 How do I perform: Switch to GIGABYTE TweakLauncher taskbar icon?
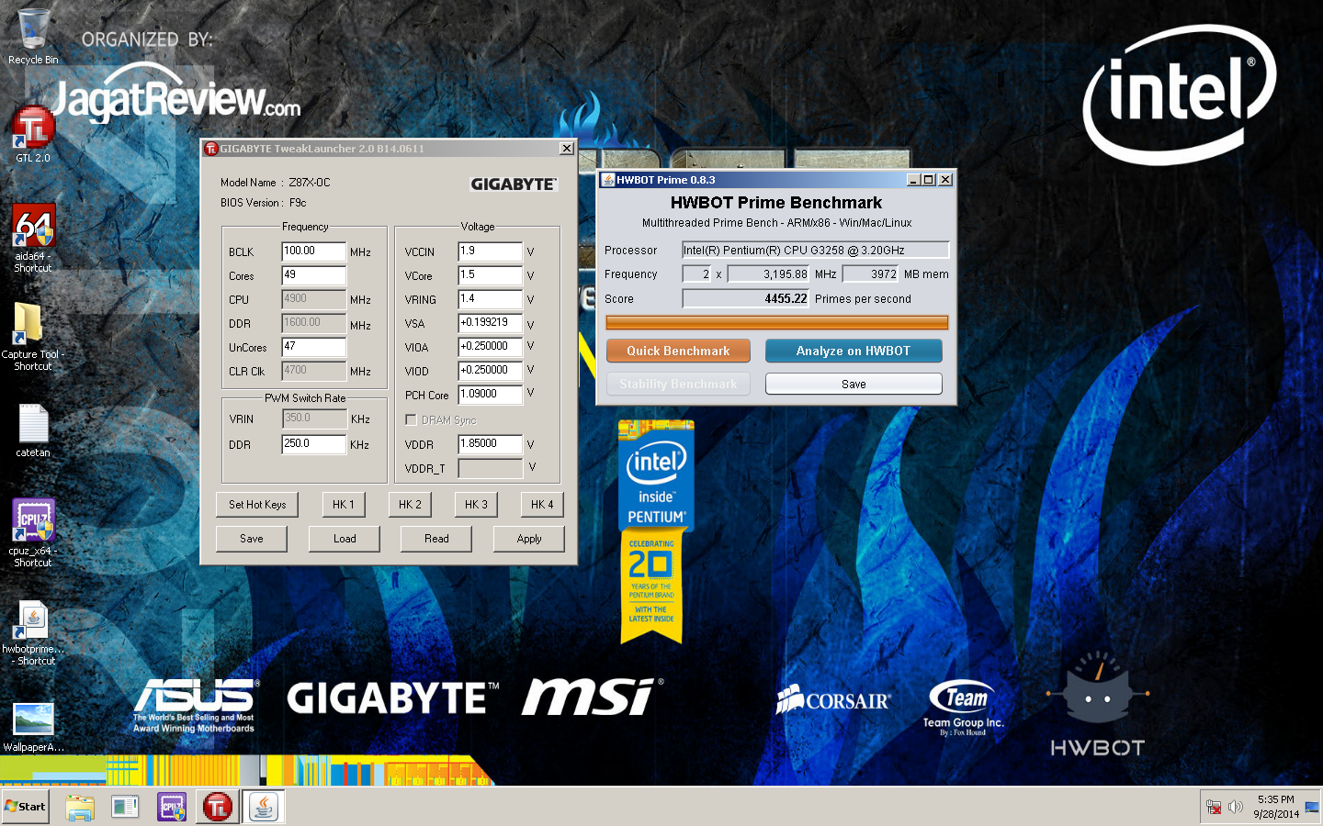point(218,807)
